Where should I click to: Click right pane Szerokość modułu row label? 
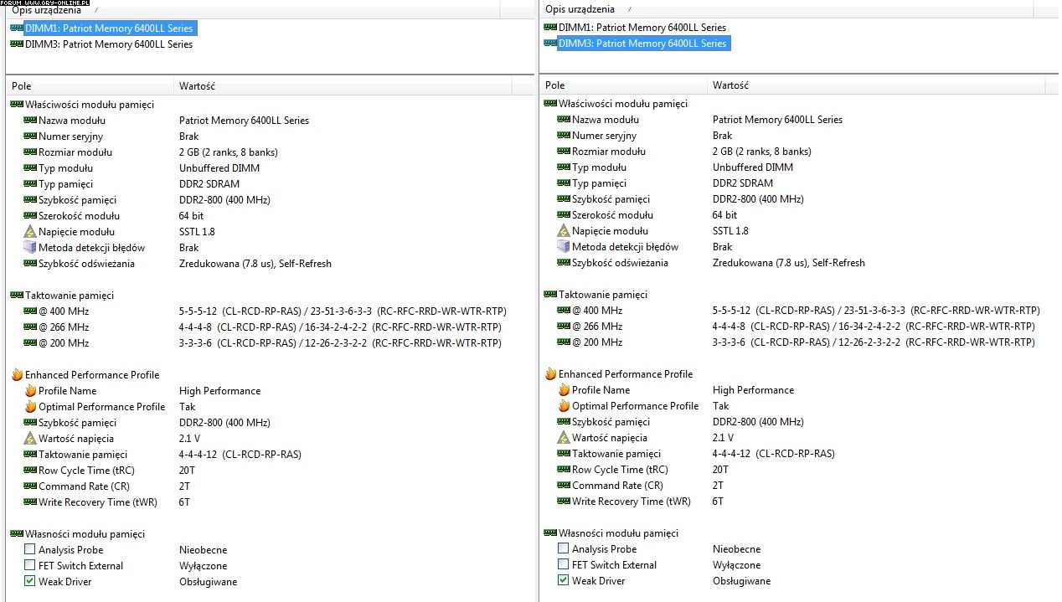tap(611, 214)
